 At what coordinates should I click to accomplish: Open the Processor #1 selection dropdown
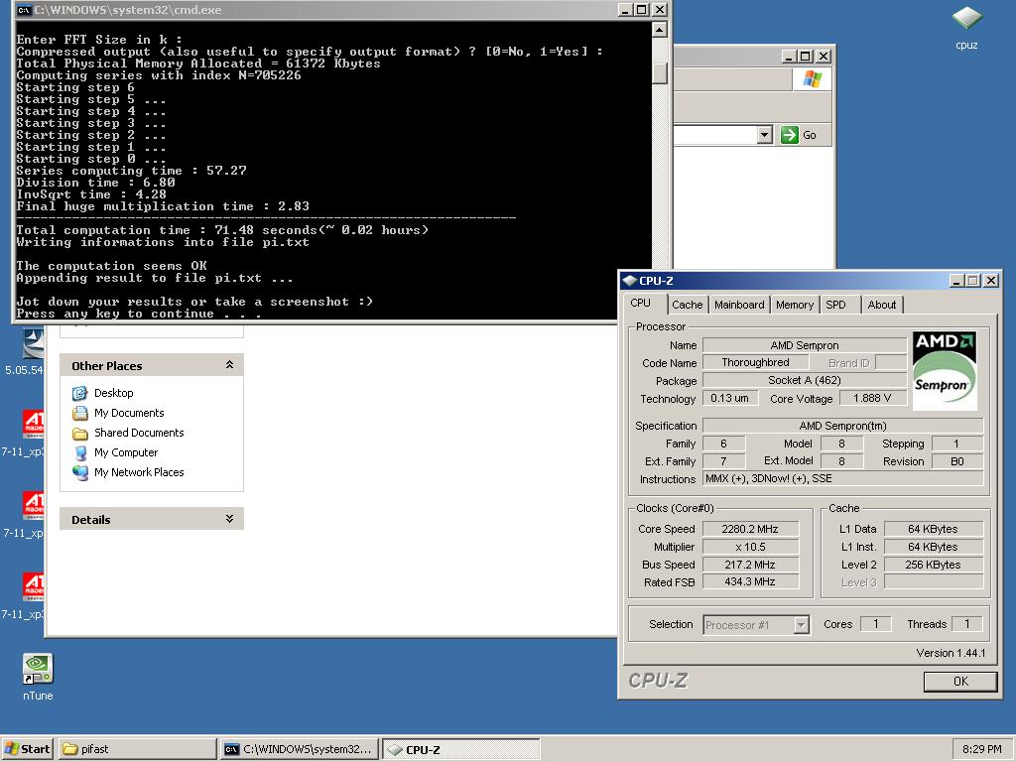pyautogui.click(x=802, y=625)
